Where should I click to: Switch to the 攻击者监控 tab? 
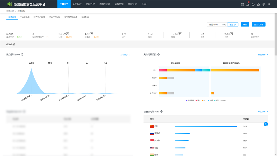(x=25, y=17)
